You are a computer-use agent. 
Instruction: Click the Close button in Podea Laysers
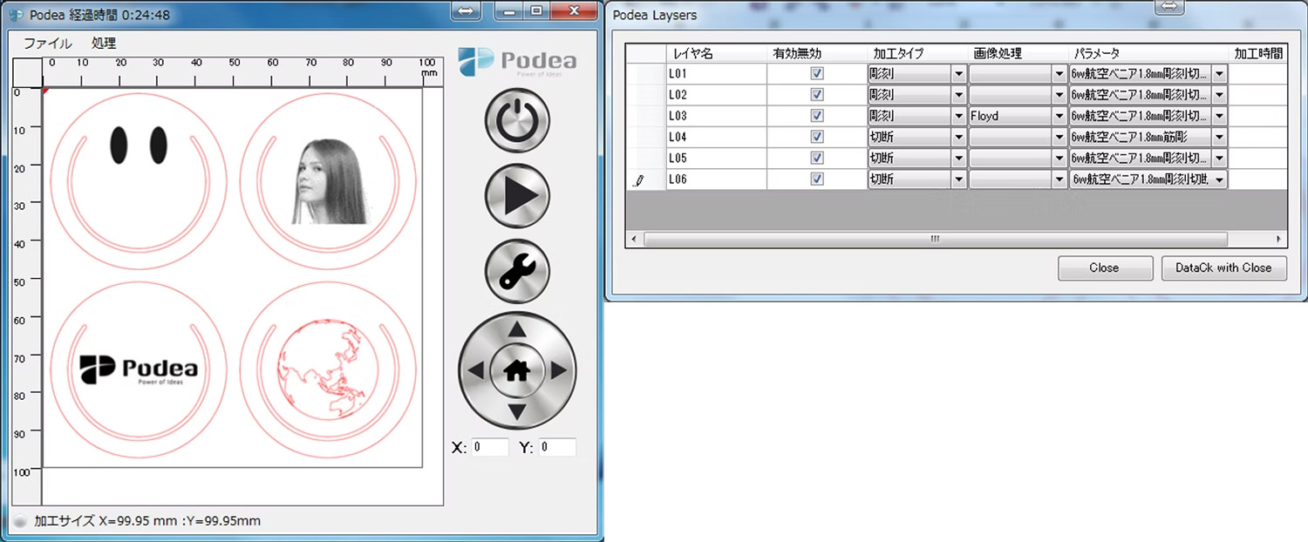pos(1103,268)
